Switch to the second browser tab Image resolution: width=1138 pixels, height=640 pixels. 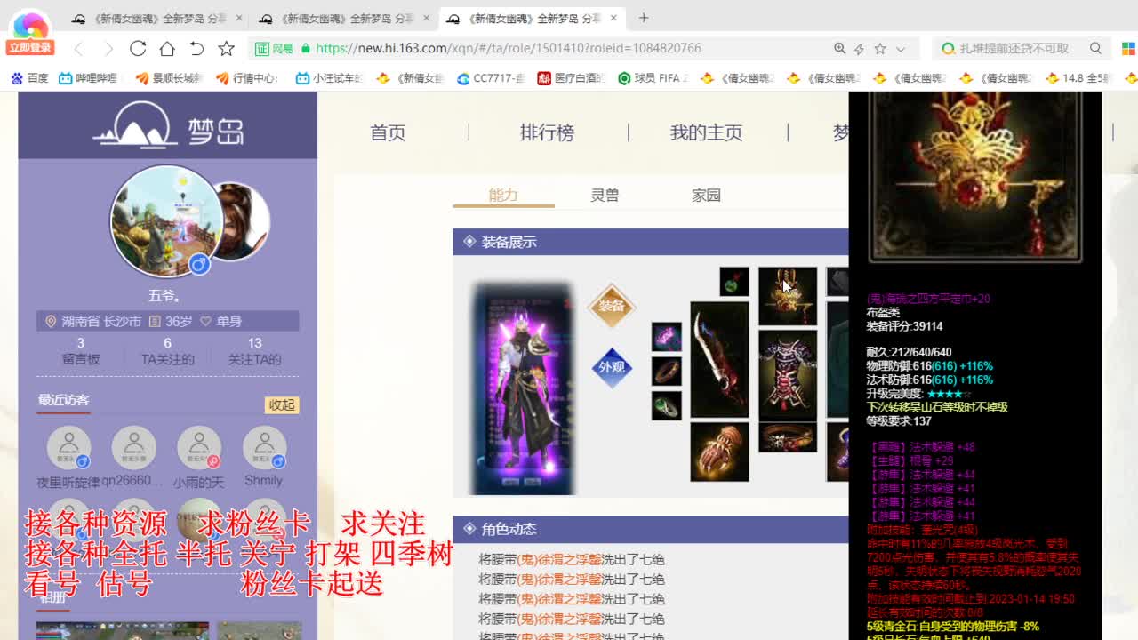pos(342,18)
